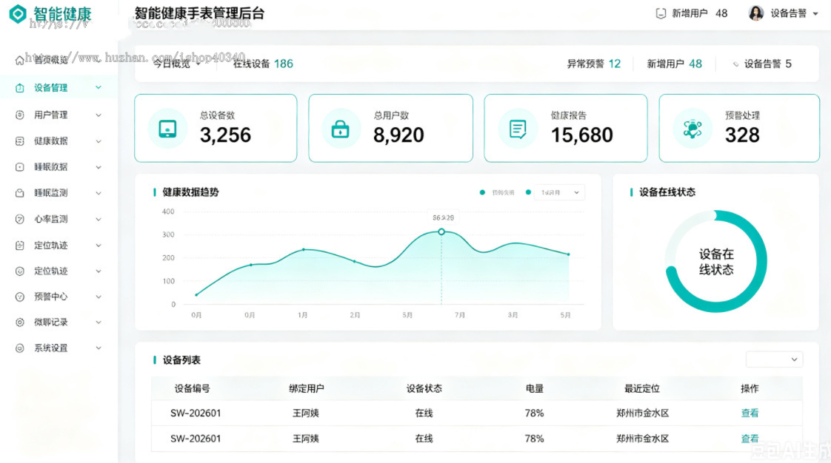Click the 电量 column header

[534, 388]
